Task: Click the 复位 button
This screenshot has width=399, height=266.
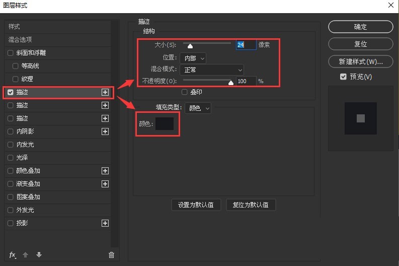Action: 361,44
